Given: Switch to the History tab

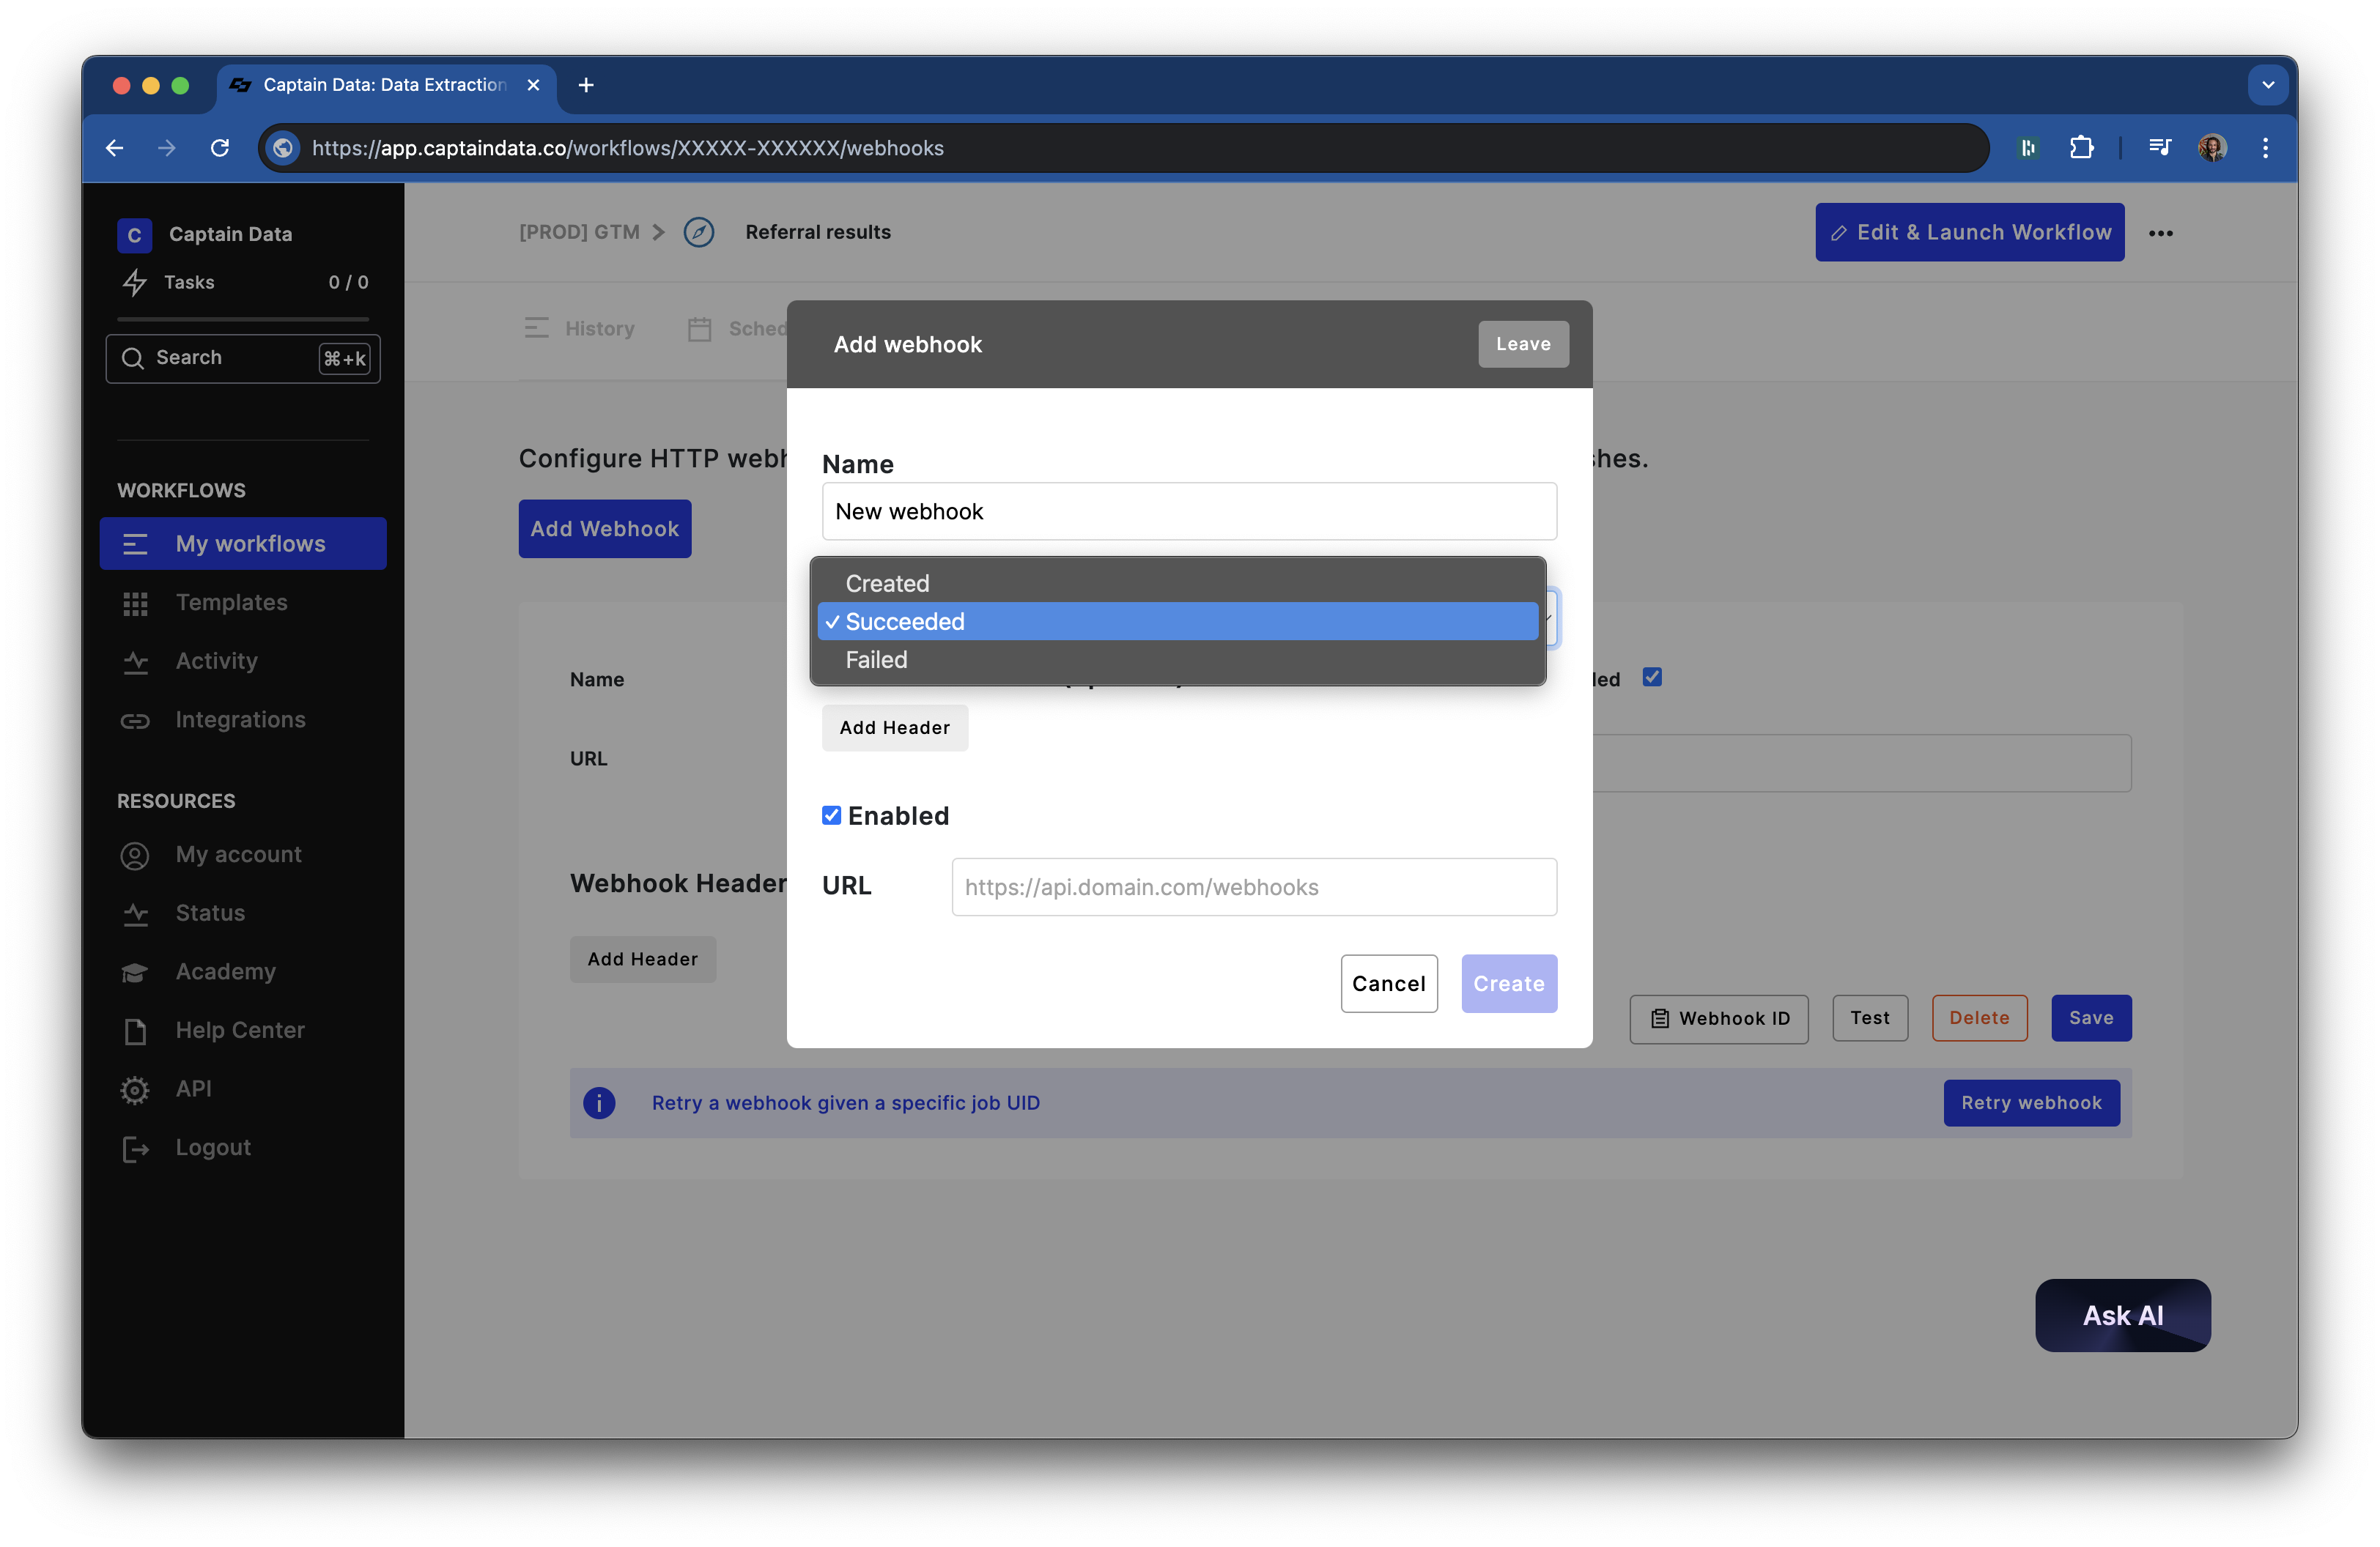Looking at the screenshot, I should point(599,329).
